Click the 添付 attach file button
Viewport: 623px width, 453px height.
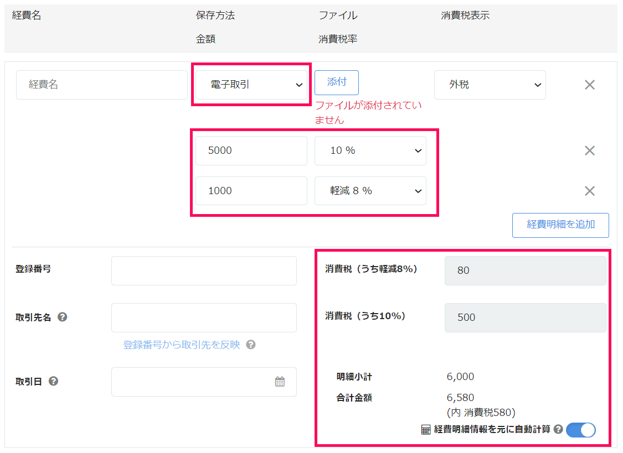[x=337, y=82]
